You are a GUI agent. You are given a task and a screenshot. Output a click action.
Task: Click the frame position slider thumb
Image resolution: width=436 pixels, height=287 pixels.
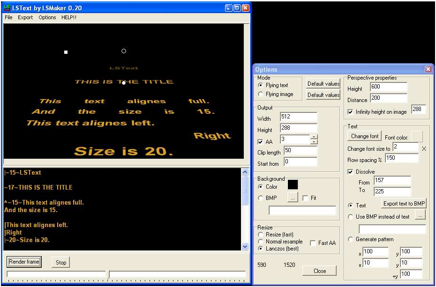(x=109, y=274)
